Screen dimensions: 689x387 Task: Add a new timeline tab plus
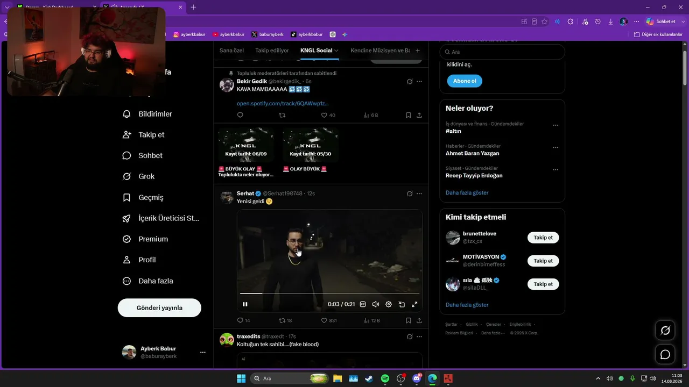(x=418, y=51)
